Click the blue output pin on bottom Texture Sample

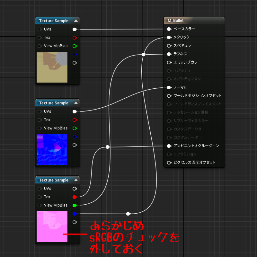coord(74,214)
